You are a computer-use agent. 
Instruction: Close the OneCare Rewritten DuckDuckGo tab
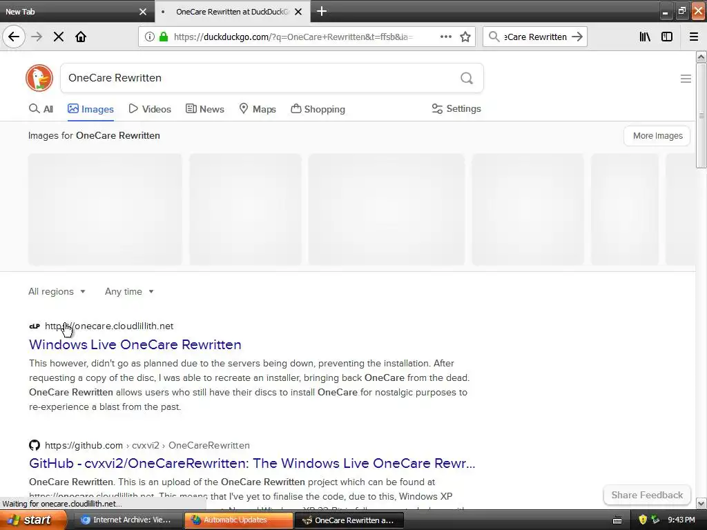click(x=298, y=12)
